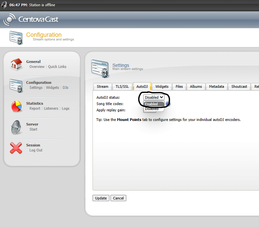Screen dimensions: 259x227
Task: Click the General sidebar heading
Action: [x=33, y=62]
